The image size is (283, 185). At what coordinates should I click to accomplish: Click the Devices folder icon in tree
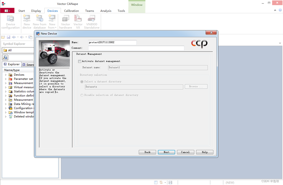pos(10,75)
